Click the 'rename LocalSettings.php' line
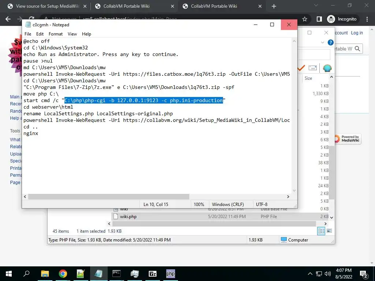The width and height of the screenshot is (375, 281). pos(98,113)
